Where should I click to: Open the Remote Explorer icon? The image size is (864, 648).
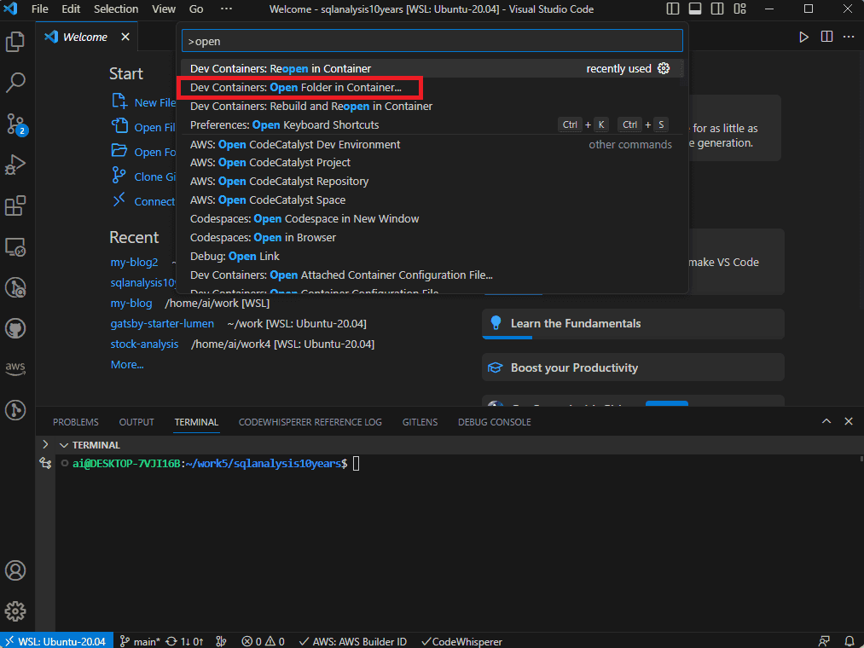(x=15, y=247)
